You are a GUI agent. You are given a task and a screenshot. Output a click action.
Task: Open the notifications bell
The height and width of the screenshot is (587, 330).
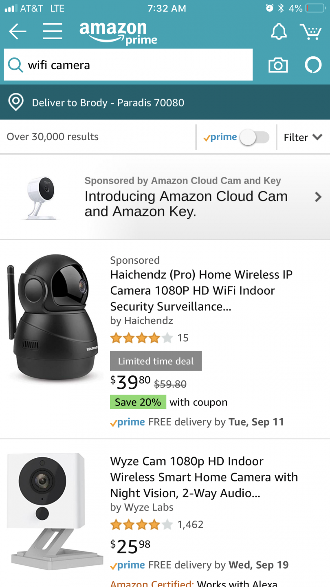279,31
